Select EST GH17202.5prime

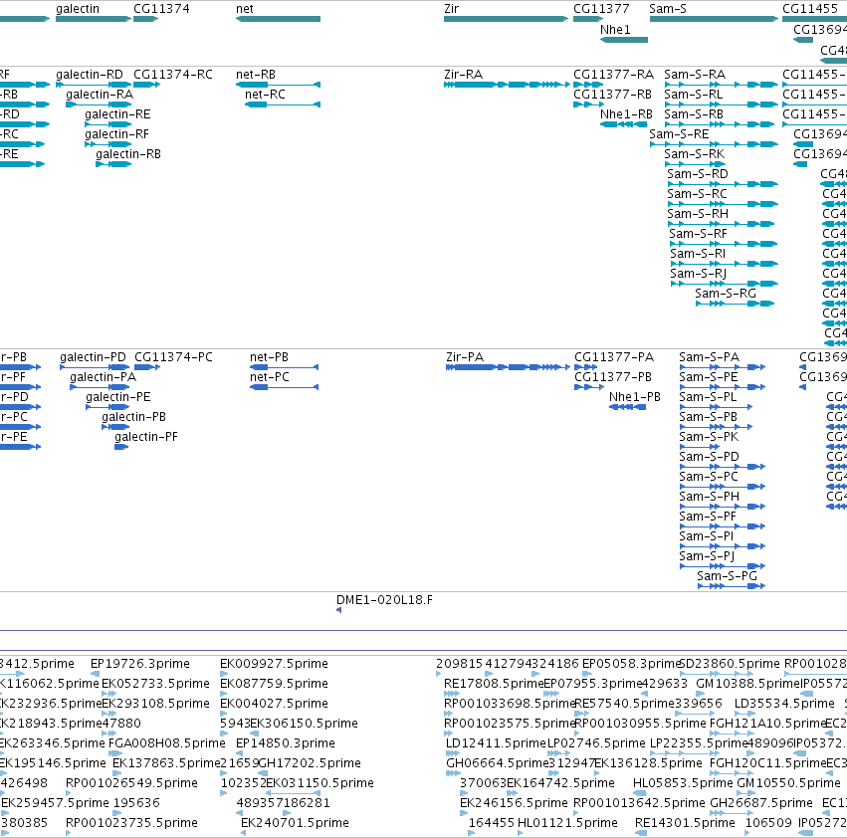point(263,773)
